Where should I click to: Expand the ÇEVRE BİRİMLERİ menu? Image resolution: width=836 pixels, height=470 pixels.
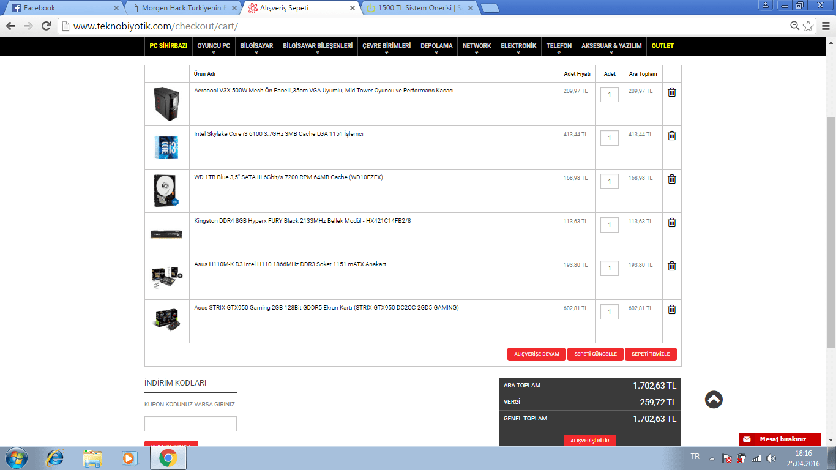tap(387, 47)
